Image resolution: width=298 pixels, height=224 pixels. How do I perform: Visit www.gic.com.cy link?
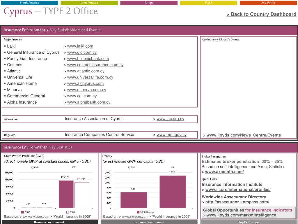pos(82,52)
